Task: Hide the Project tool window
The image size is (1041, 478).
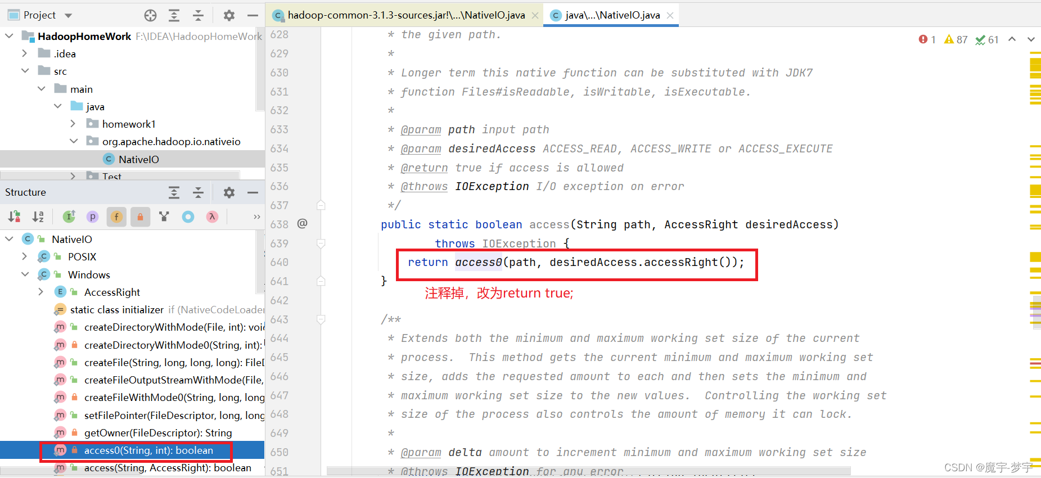Action: coord(253,15)
